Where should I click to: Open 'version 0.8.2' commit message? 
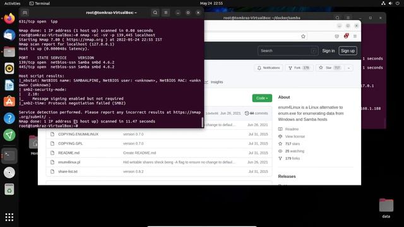tap(133, 172)
